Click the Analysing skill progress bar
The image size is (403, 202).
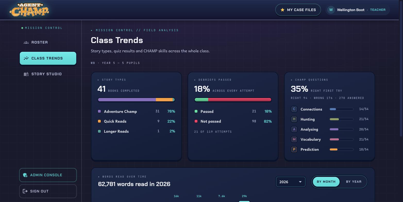341,129
